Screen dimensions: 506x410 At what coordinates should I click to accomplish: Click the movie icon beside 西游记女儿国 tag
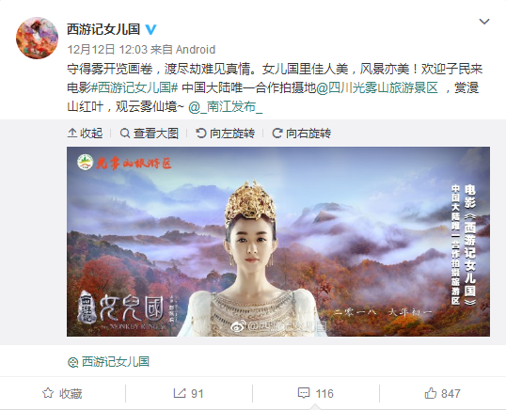coord(73,362)
